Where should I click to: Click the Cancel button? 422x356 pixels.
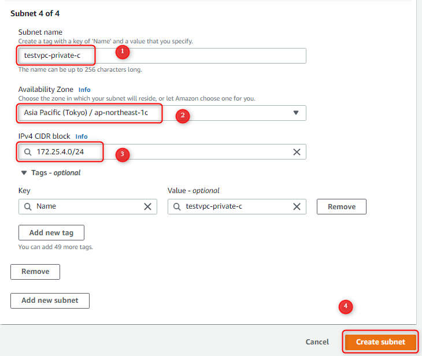(x=317, y=342)
